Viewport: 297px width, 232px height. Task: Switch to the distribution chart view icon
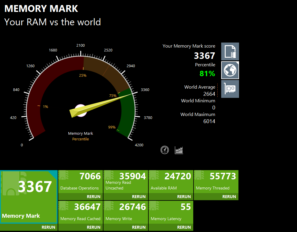[x=179, y=150]
